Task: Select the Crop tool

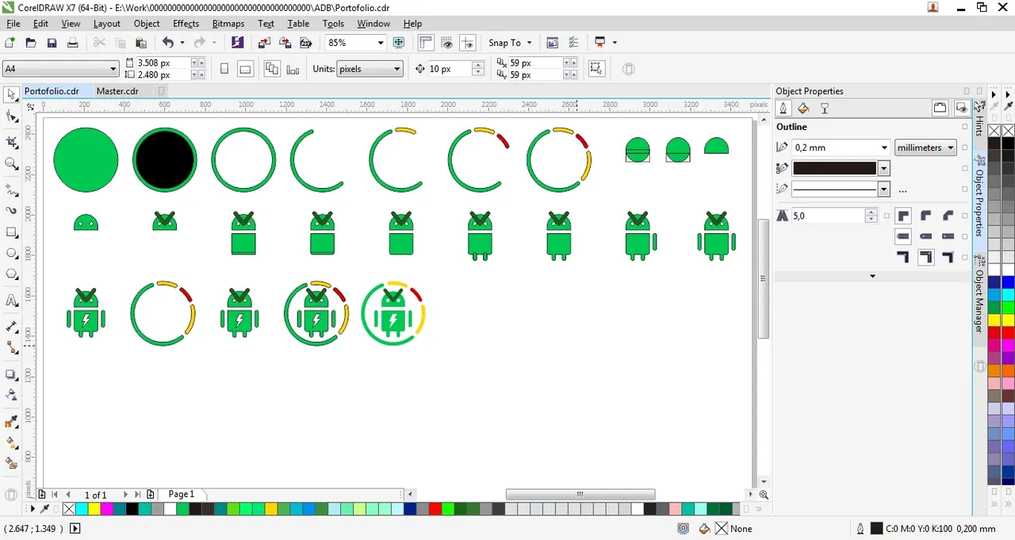Action: [11, 142]
